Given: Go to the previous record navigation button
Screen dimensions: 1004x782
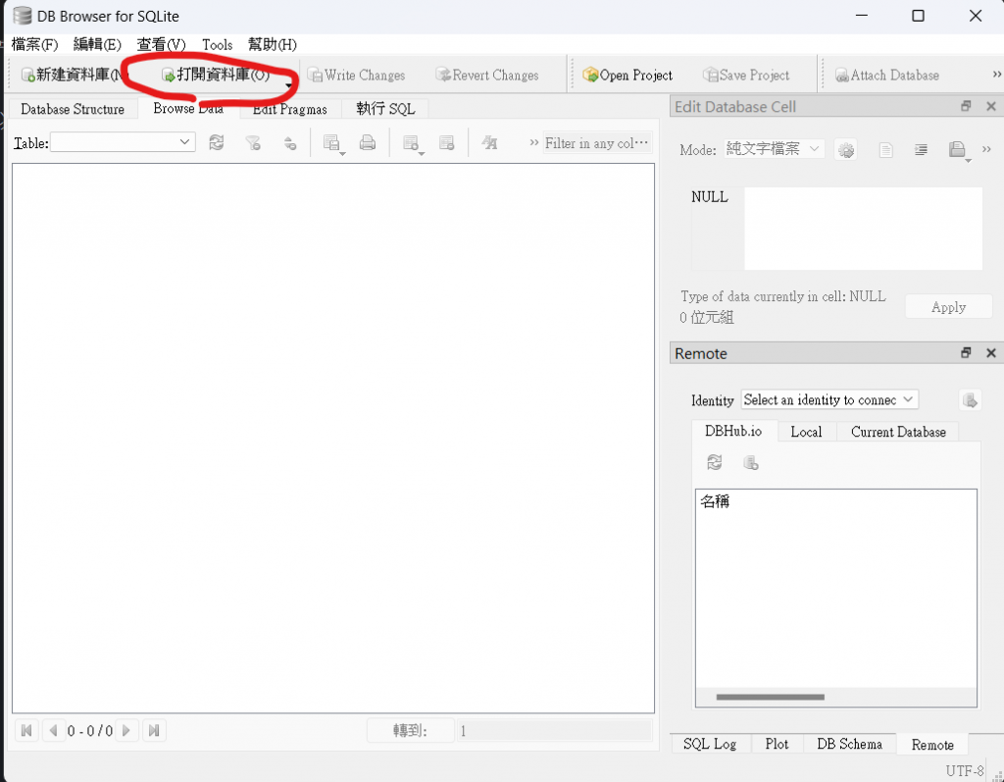Looking at the screenshot, I should (53, 730).
